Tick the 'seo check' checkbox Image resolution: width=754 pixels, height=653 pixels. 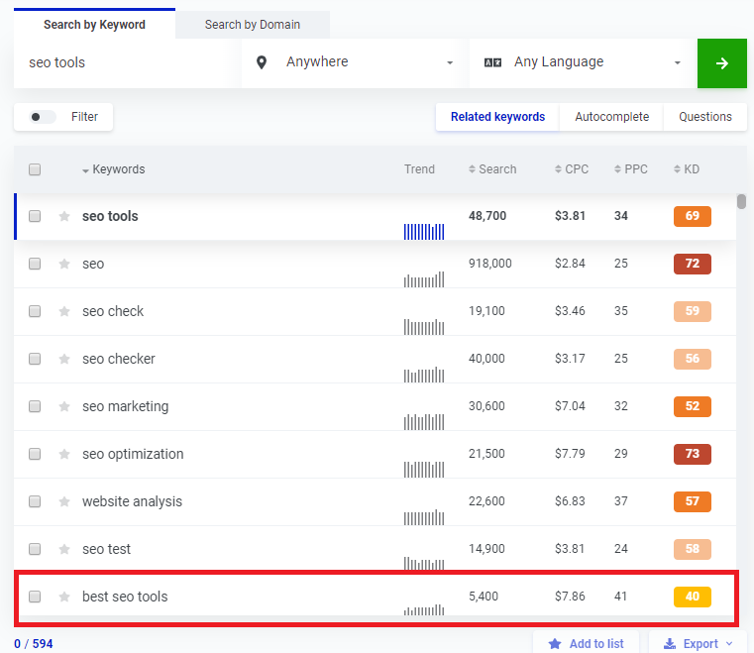pos(35,311)
